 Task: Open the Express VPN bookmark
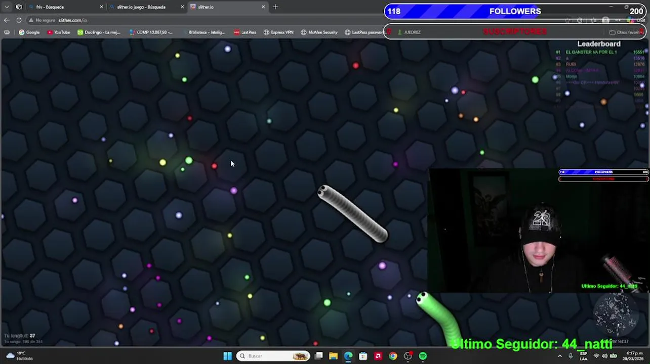(278, 32)
